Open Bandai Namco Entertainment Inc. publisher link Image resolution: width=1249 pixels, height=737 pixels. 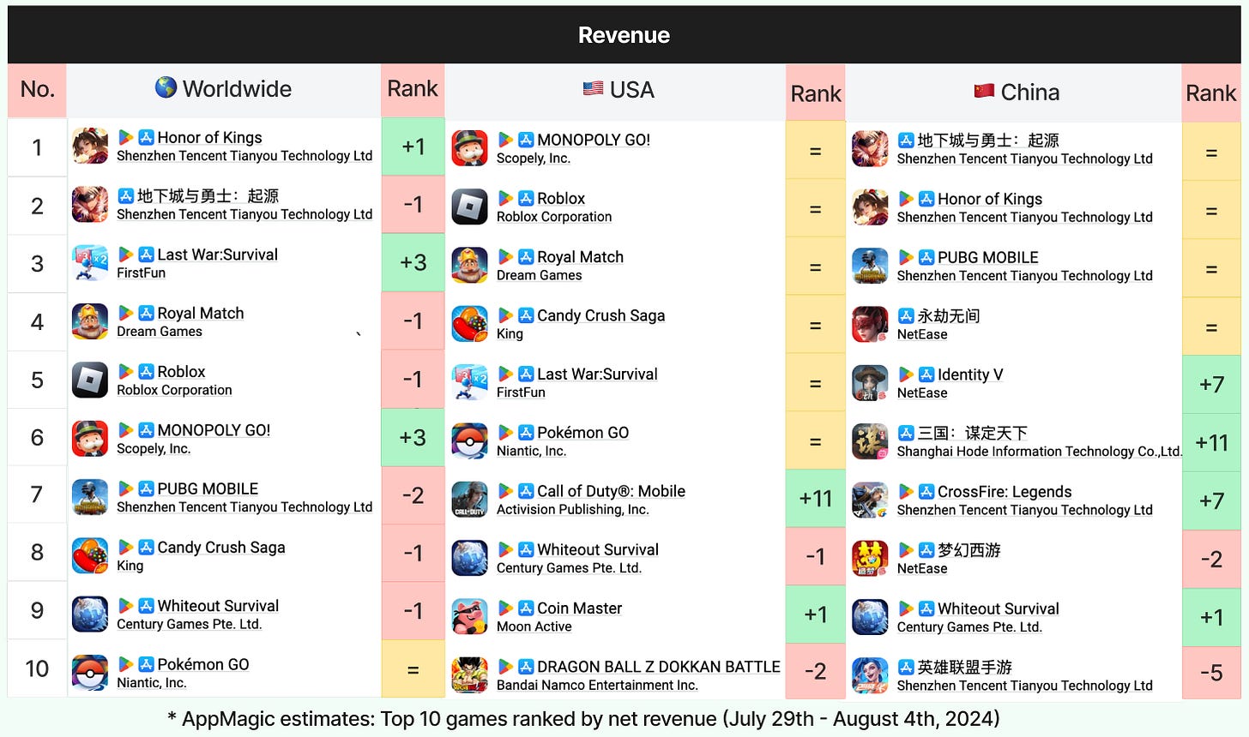pyautogui.click(x=597, y=685)
